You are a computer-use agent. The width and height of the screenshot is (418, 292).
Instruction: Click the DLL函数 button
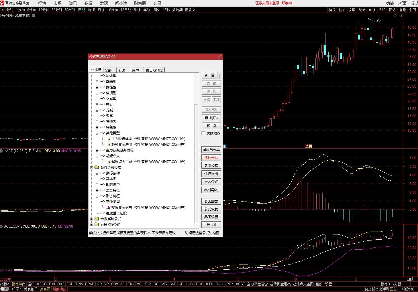coord(211,201)
